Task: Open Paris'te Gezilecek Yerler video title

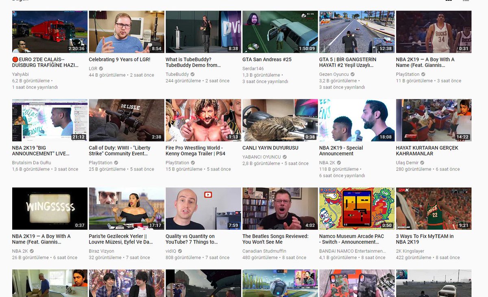Action: [121, 239]
